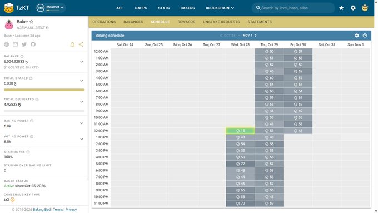The image size is (378, 213).
Task: Click the highlighted green 15 slot on Wed 12 PM
Action: [240, 131]
